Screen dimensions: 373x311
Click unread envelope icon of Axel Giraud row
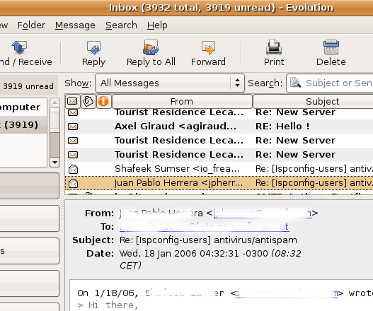[x=73, y=127]
